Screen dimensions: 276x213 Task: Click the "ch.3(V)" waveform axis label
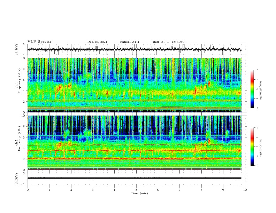[17, 179]
